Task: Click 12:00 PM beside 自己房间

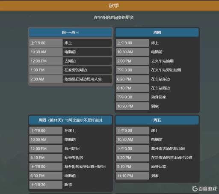Action: coord(46,149)
